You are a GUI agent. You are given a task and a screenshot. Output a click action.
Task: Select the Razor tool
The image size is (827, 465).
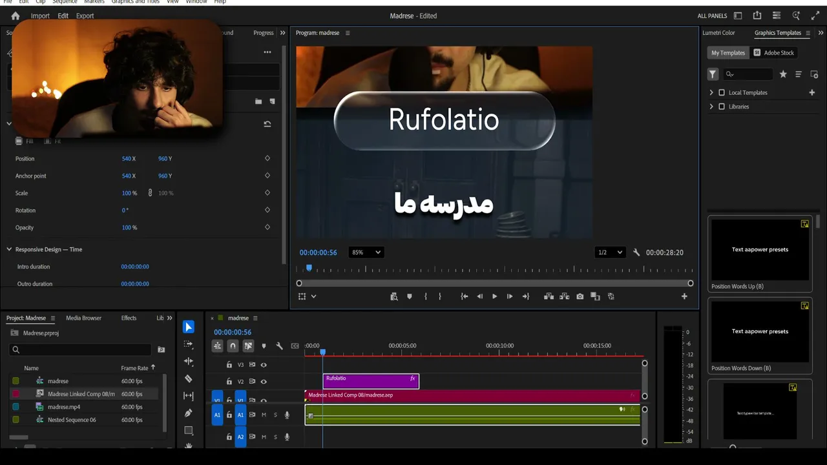pos(188,378)
